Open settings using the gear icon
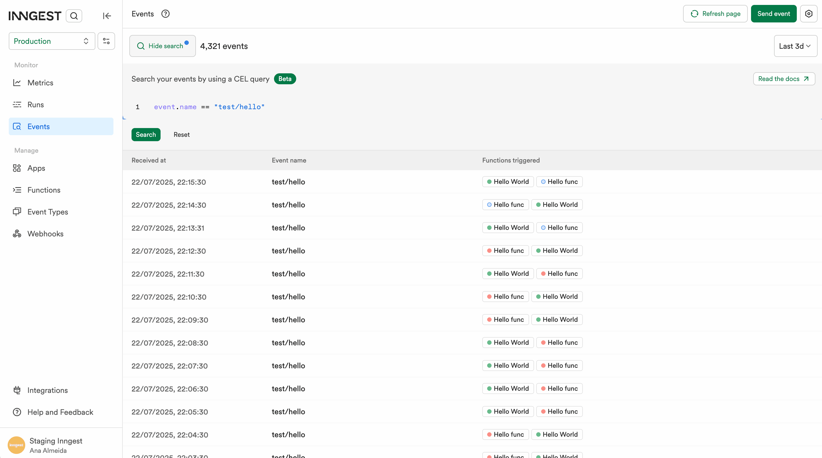The height and width of the screenshot is (458, 822). pos(809,14)
